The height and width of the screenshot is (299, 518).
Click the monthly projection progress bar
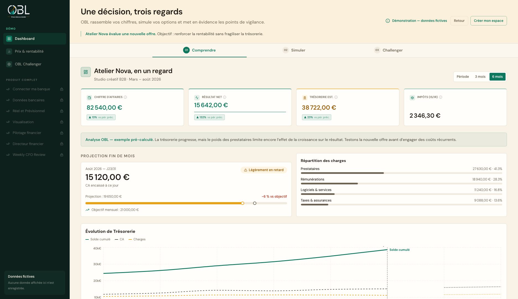point(186,203)
